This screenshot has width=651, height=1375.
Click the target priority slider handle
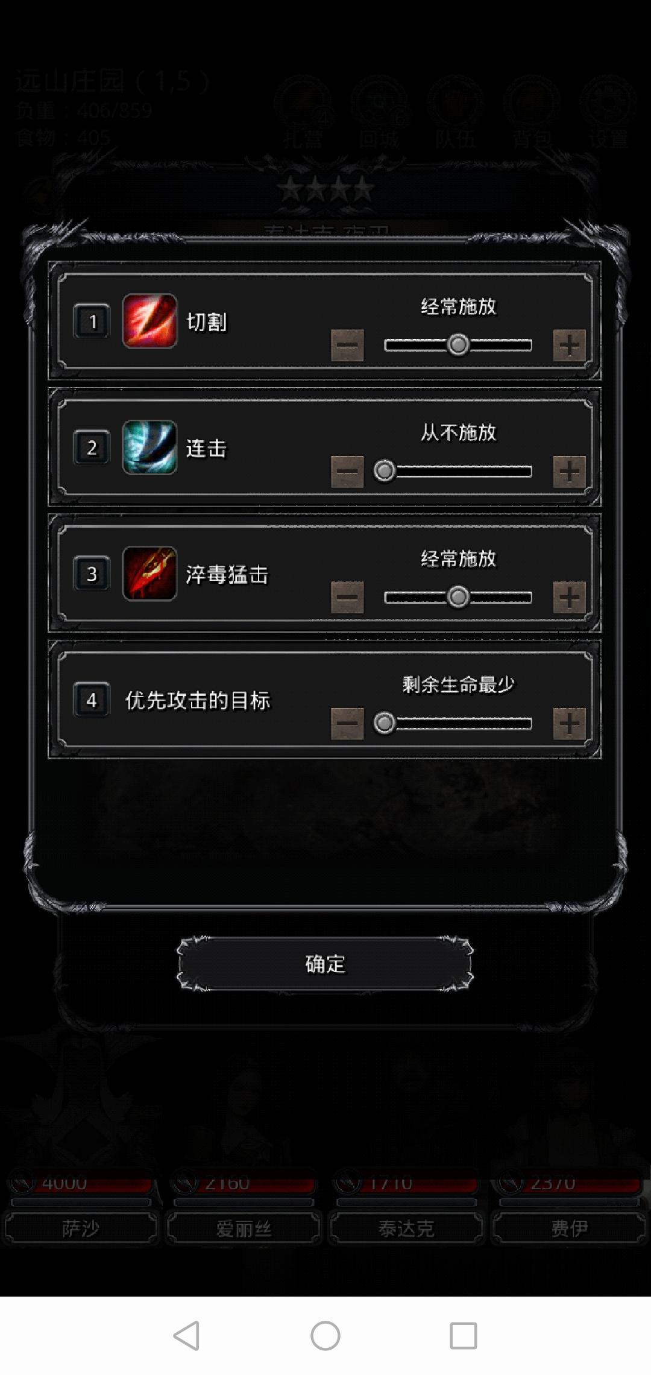[385, 723]
